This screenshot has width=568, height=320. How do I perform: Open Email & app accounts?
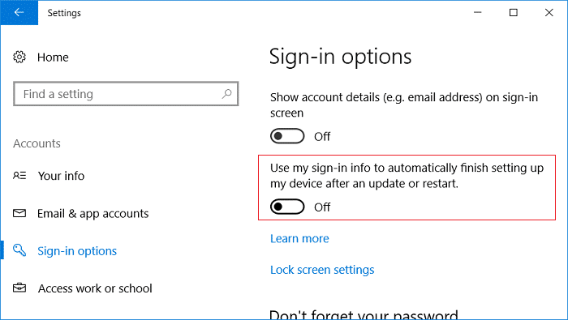[x=93, y=214]
